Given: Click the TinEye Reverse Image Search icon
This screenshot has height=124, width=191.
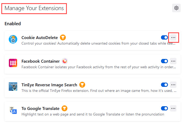Looking at the screenshot, I should point(13,87).
